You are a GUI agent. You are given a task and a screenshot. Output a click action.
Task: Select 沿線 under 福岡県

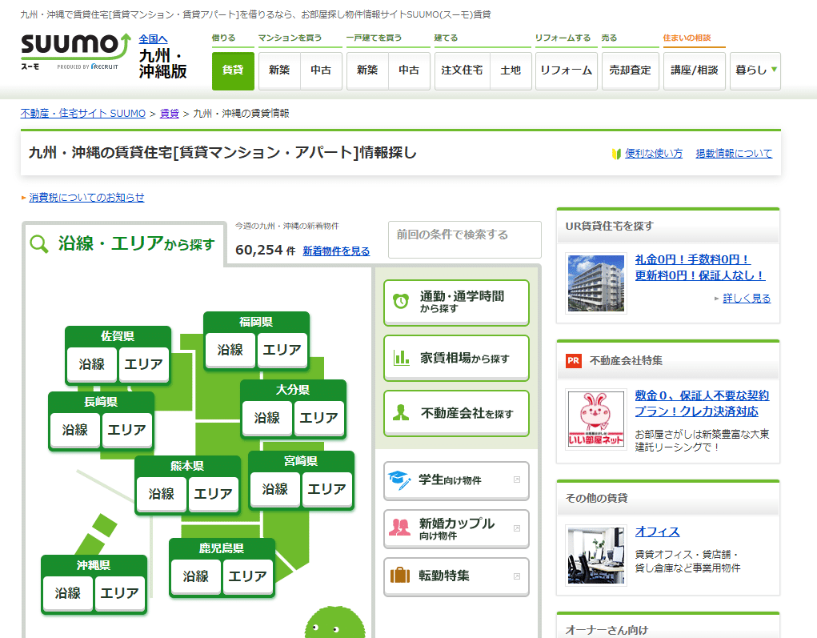pos(230,350)
